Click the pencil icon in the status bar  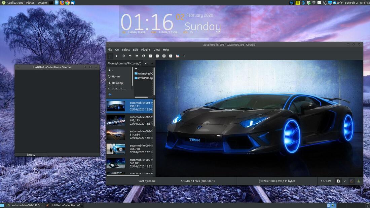click(345, 181)
